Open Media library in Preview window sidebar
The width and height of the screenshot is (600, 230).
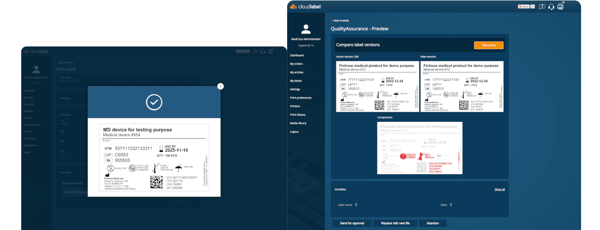(x=298, y=123)
